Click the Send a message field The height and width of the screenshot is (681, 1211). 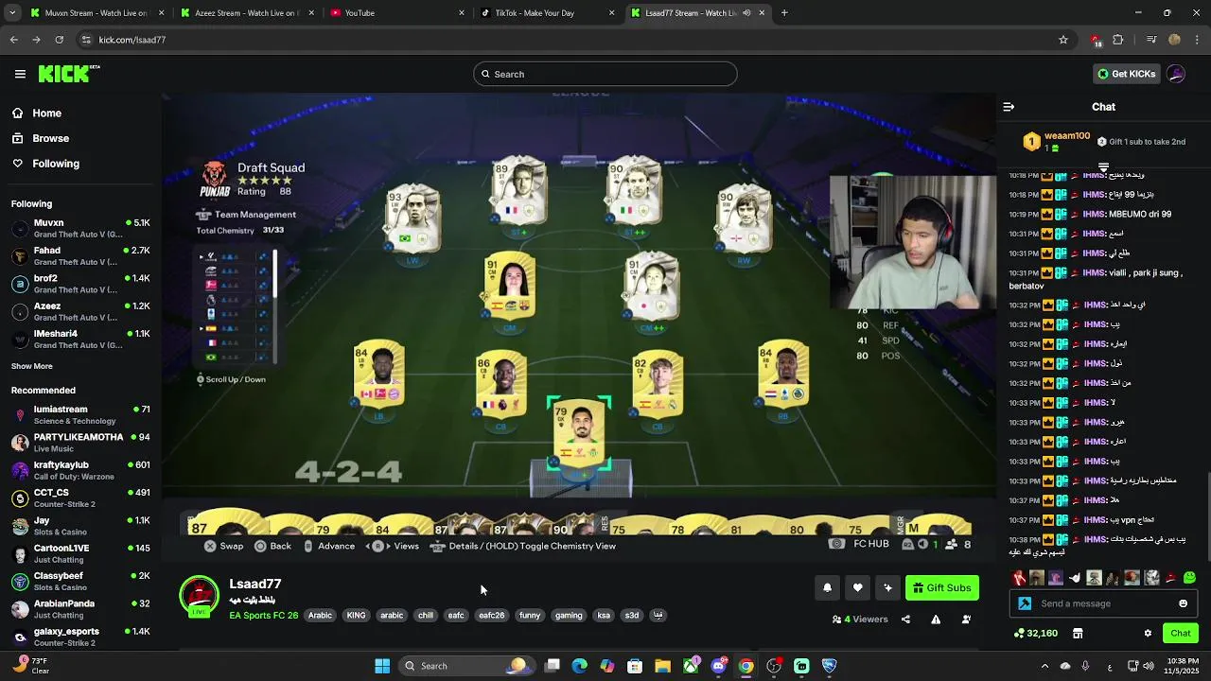(1102, 603)
